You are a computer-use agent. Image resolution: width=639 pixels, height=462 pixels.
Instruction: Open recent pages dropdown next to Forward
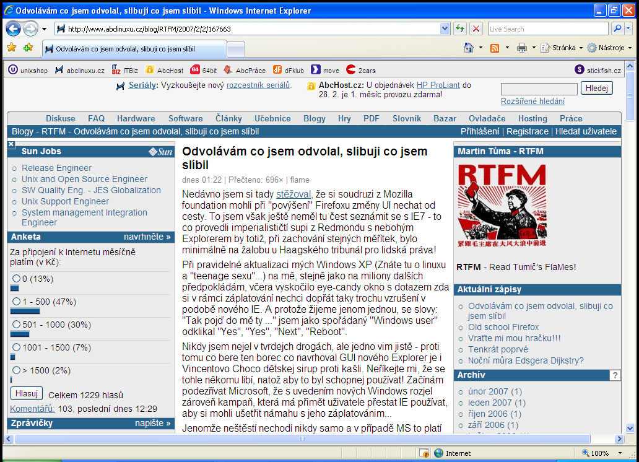(44, 29)
